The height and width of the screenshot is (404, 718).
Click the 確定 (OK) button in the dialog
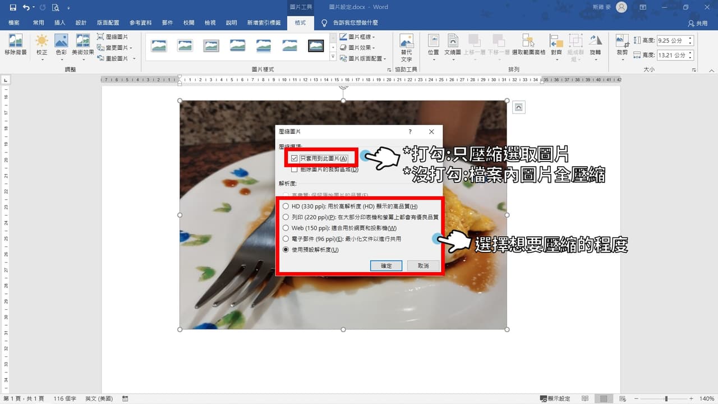tap(386, 265)
